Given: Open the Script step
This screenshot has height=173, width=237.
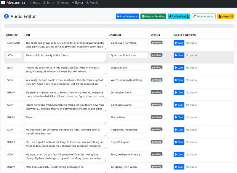Looking at the screenshot, I should pos(49,3).
